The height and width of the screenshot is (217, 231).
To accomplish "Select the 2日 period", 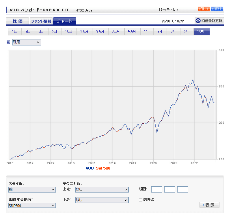I will (x=28, y=31).
